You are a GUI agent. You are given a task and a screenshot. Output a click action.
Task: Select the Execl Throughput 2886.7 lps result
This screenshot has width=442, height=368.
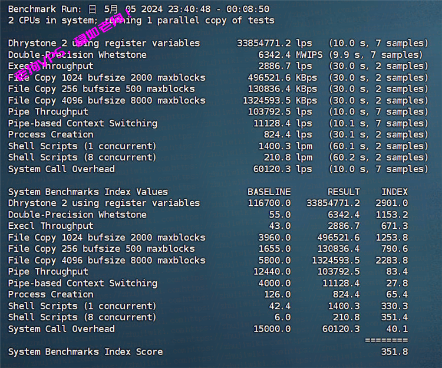click(x=285, y=66)
